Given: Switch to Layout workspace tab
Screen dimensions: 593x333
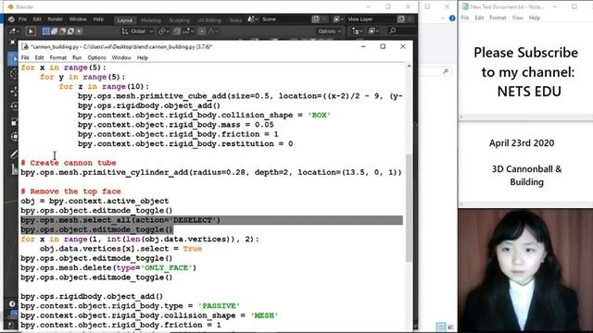Looking at the screenshot, I should (124, 20).
